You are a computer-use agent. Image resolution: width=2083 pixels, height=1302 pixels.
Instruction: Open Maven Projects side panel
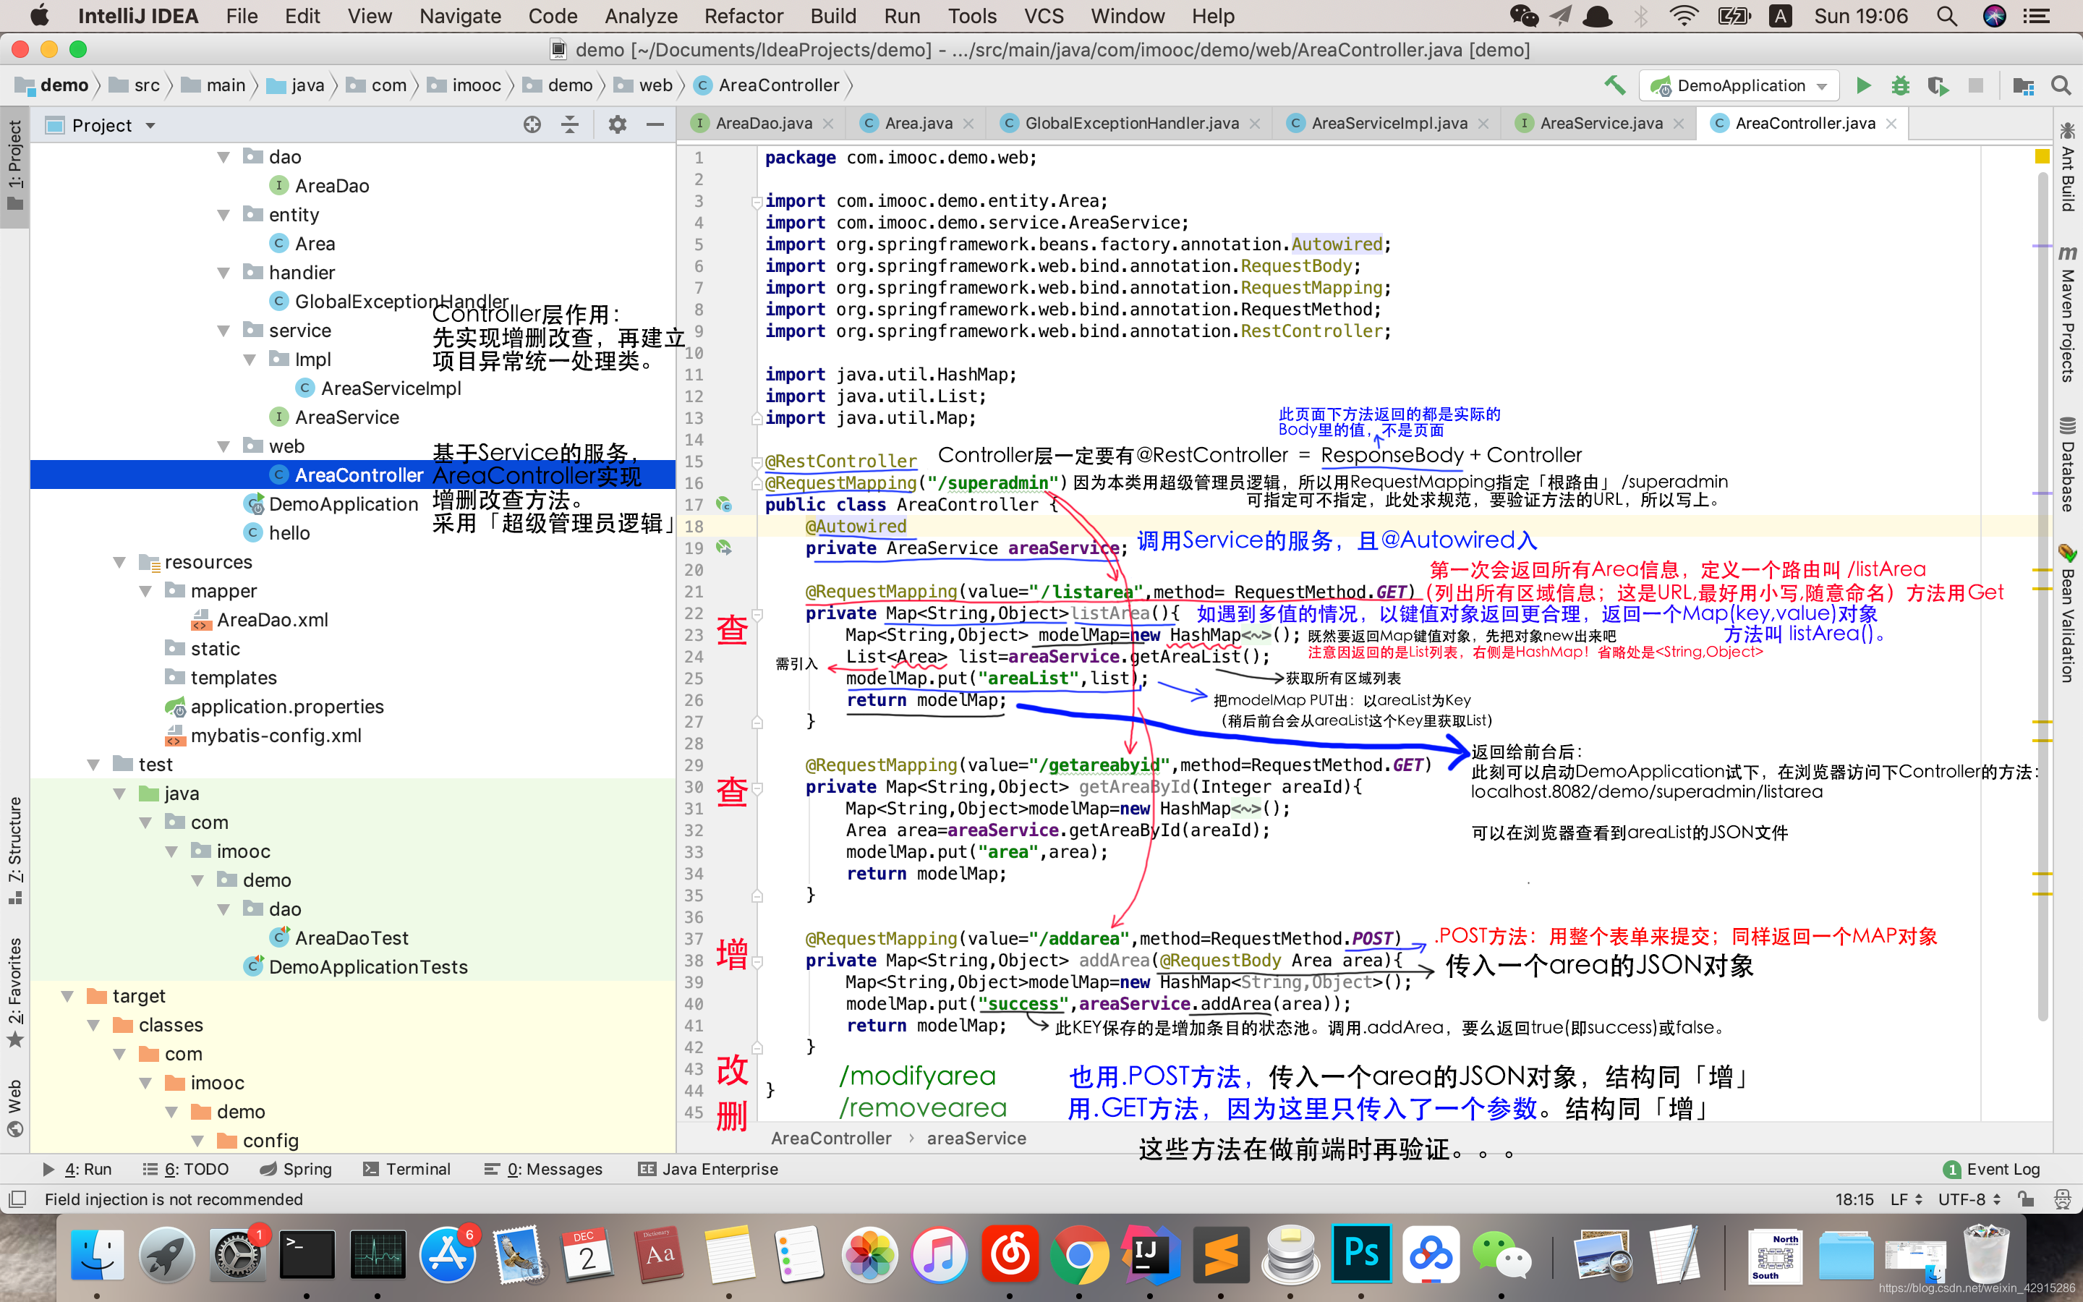(x=2068, y=315)
